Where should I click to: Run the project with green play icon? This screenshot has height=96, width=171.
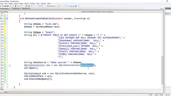pyautogui.click(x=32, y=6)
